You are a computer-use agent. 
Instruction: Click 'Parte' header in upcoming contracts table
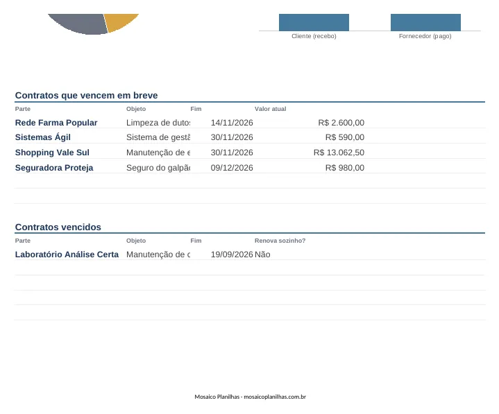(x=23, y=109)
